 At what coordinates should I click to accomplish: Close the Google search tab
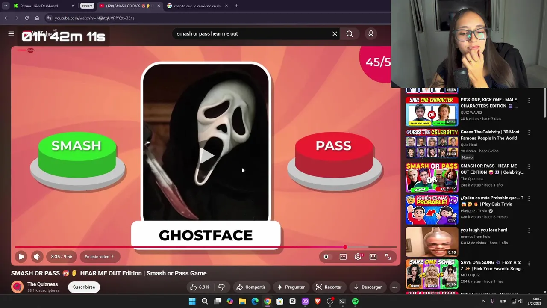(226, 6)
